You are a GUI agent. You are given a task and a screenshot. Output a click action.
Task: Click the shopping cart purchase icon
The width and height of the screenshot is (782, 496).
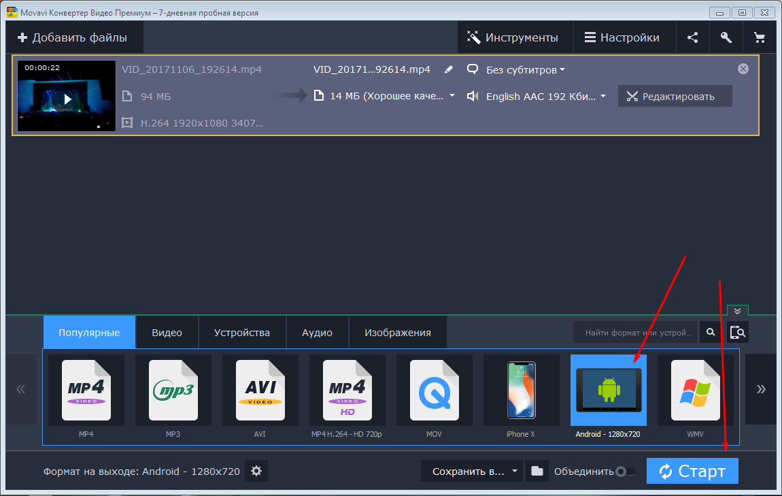759,37
